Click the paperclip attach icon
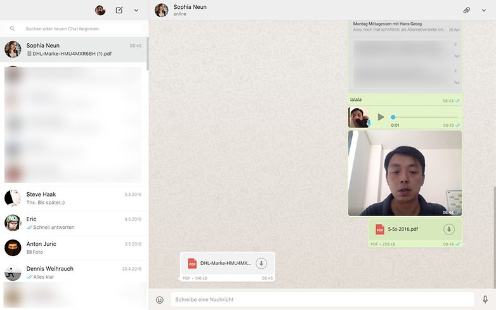Screen dimensions: 496x310 tap(466, 10)
